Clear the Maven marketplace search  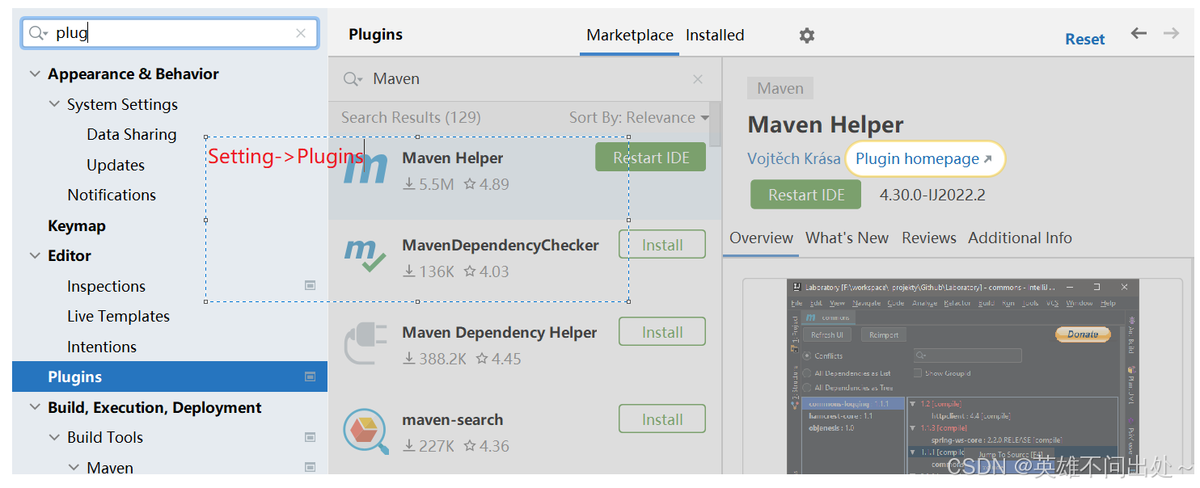pyautogui.click(x=698, y=79)
